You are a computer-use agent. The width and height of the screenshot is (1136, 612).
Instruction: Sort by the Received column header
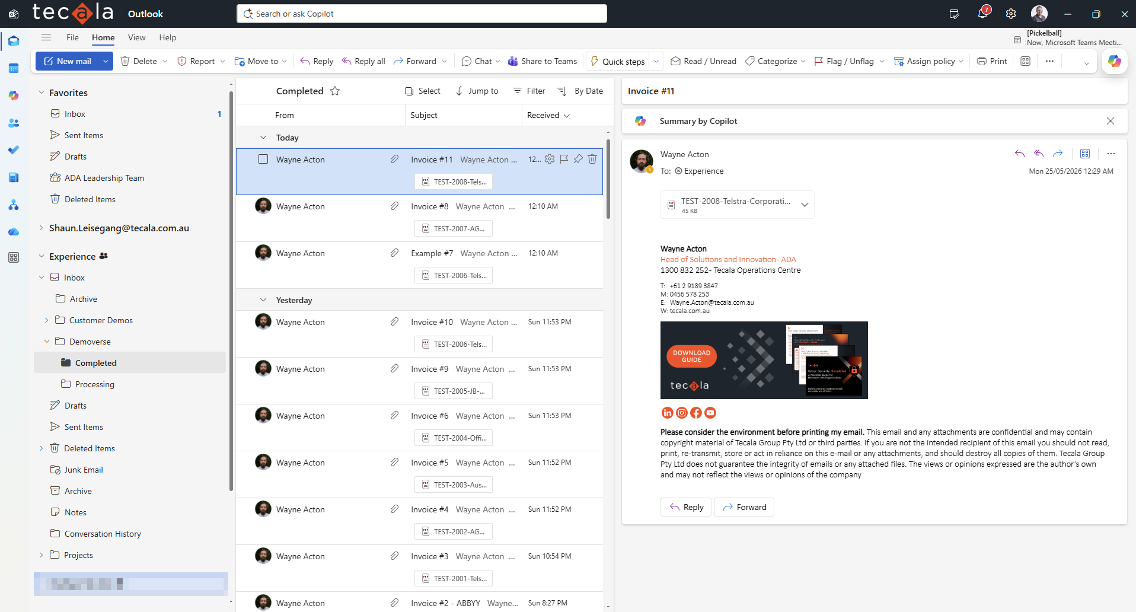point(548,115)
